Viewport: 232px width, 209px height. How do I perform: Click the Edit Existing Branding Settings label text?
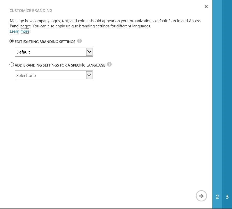click(45, 42)
